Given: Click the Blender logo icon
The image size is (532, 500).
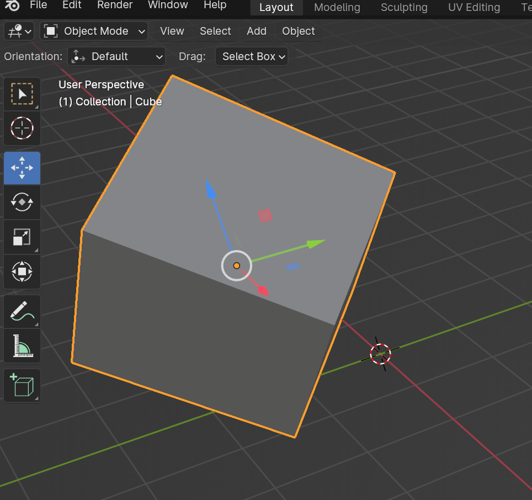Looking at the screenshot, I should [x=13, y=6].
